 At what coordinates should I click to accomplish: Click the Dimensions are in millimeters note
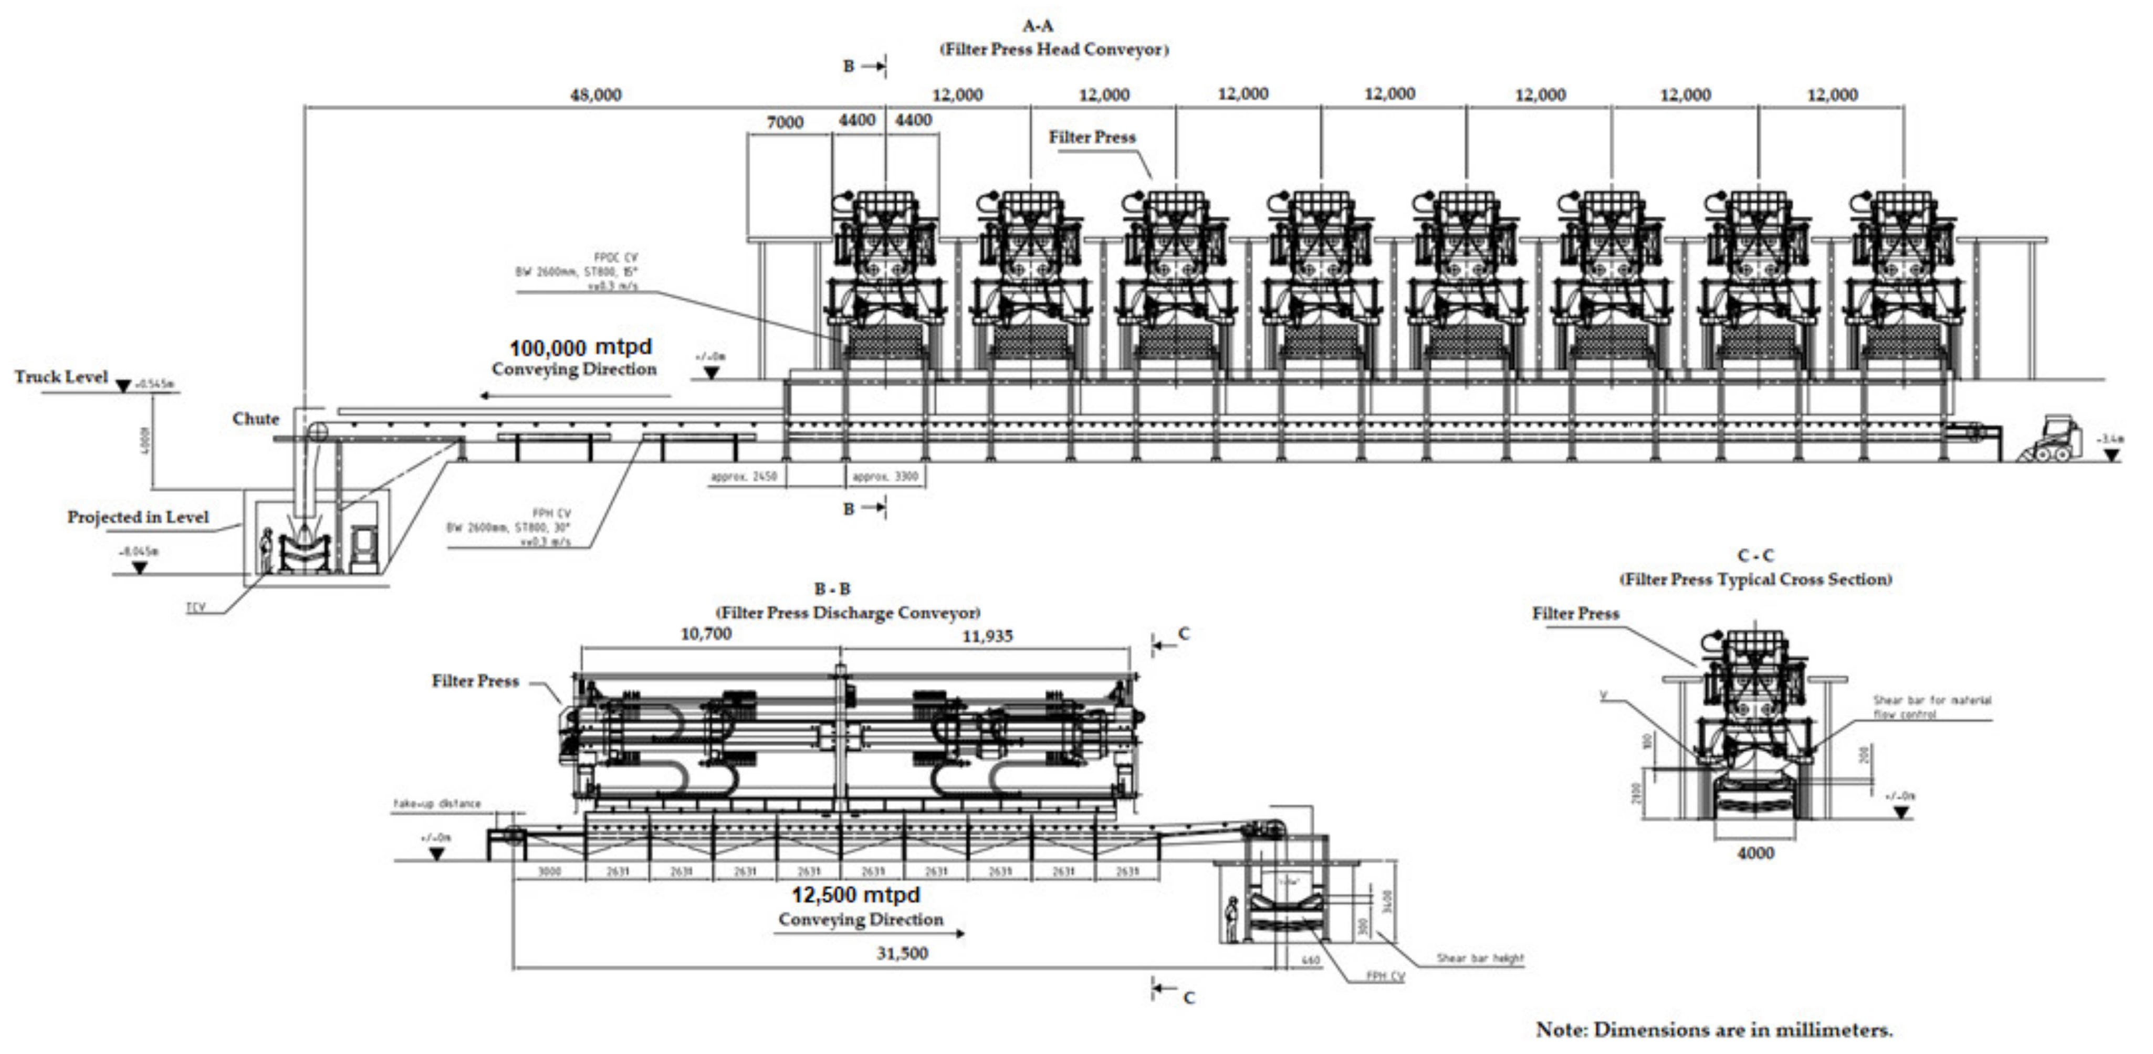pos(1714,1030)
